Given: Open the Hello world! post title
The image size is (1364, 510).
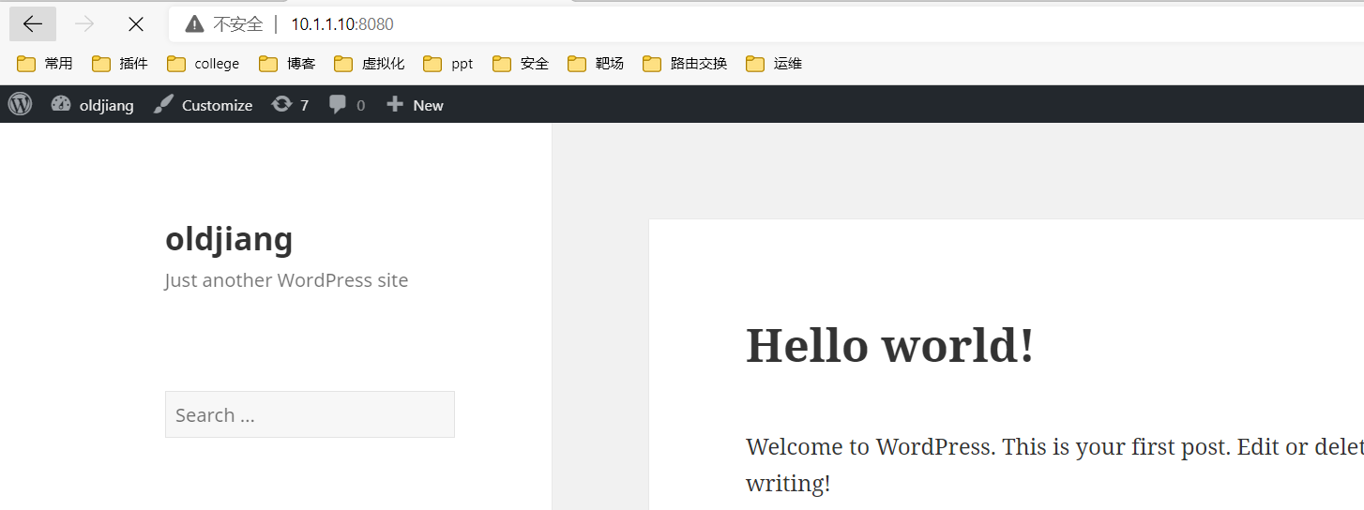Looking at the screenshot, I should 889,345.
